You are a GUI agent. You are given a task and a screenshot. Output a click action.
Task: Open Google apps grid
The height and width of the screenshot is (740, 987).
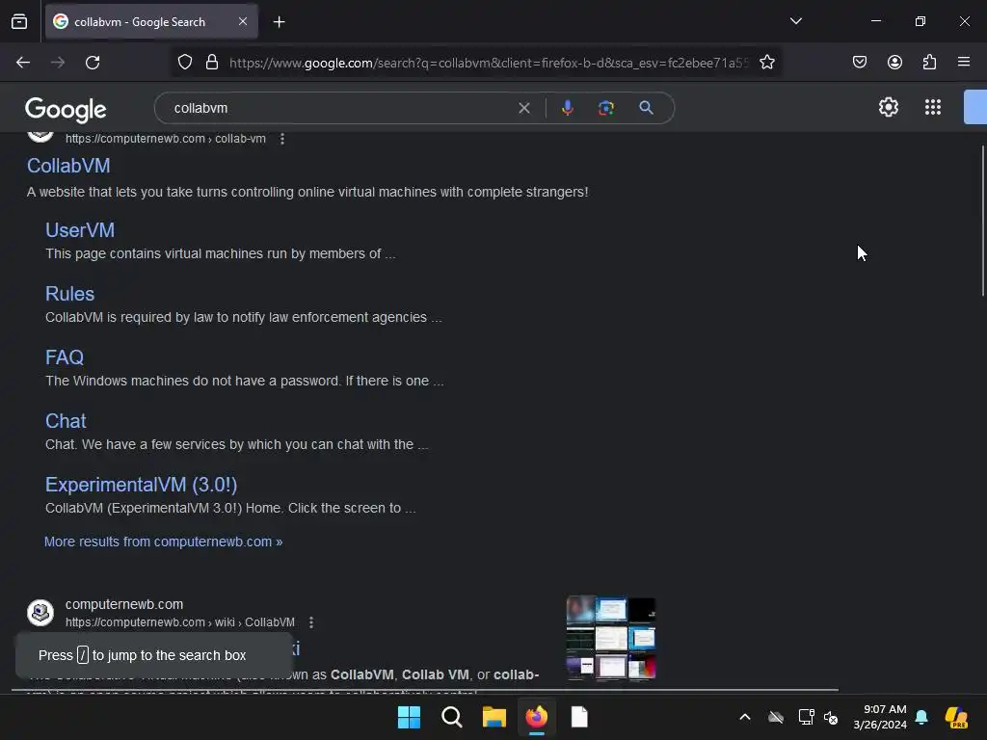933,107
